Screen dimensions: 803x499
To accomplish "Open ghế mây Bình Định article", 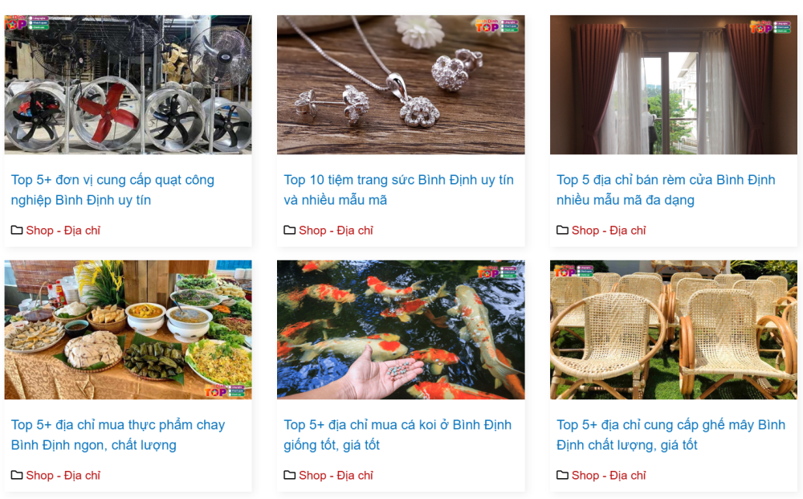I will [x=671, y=435].
